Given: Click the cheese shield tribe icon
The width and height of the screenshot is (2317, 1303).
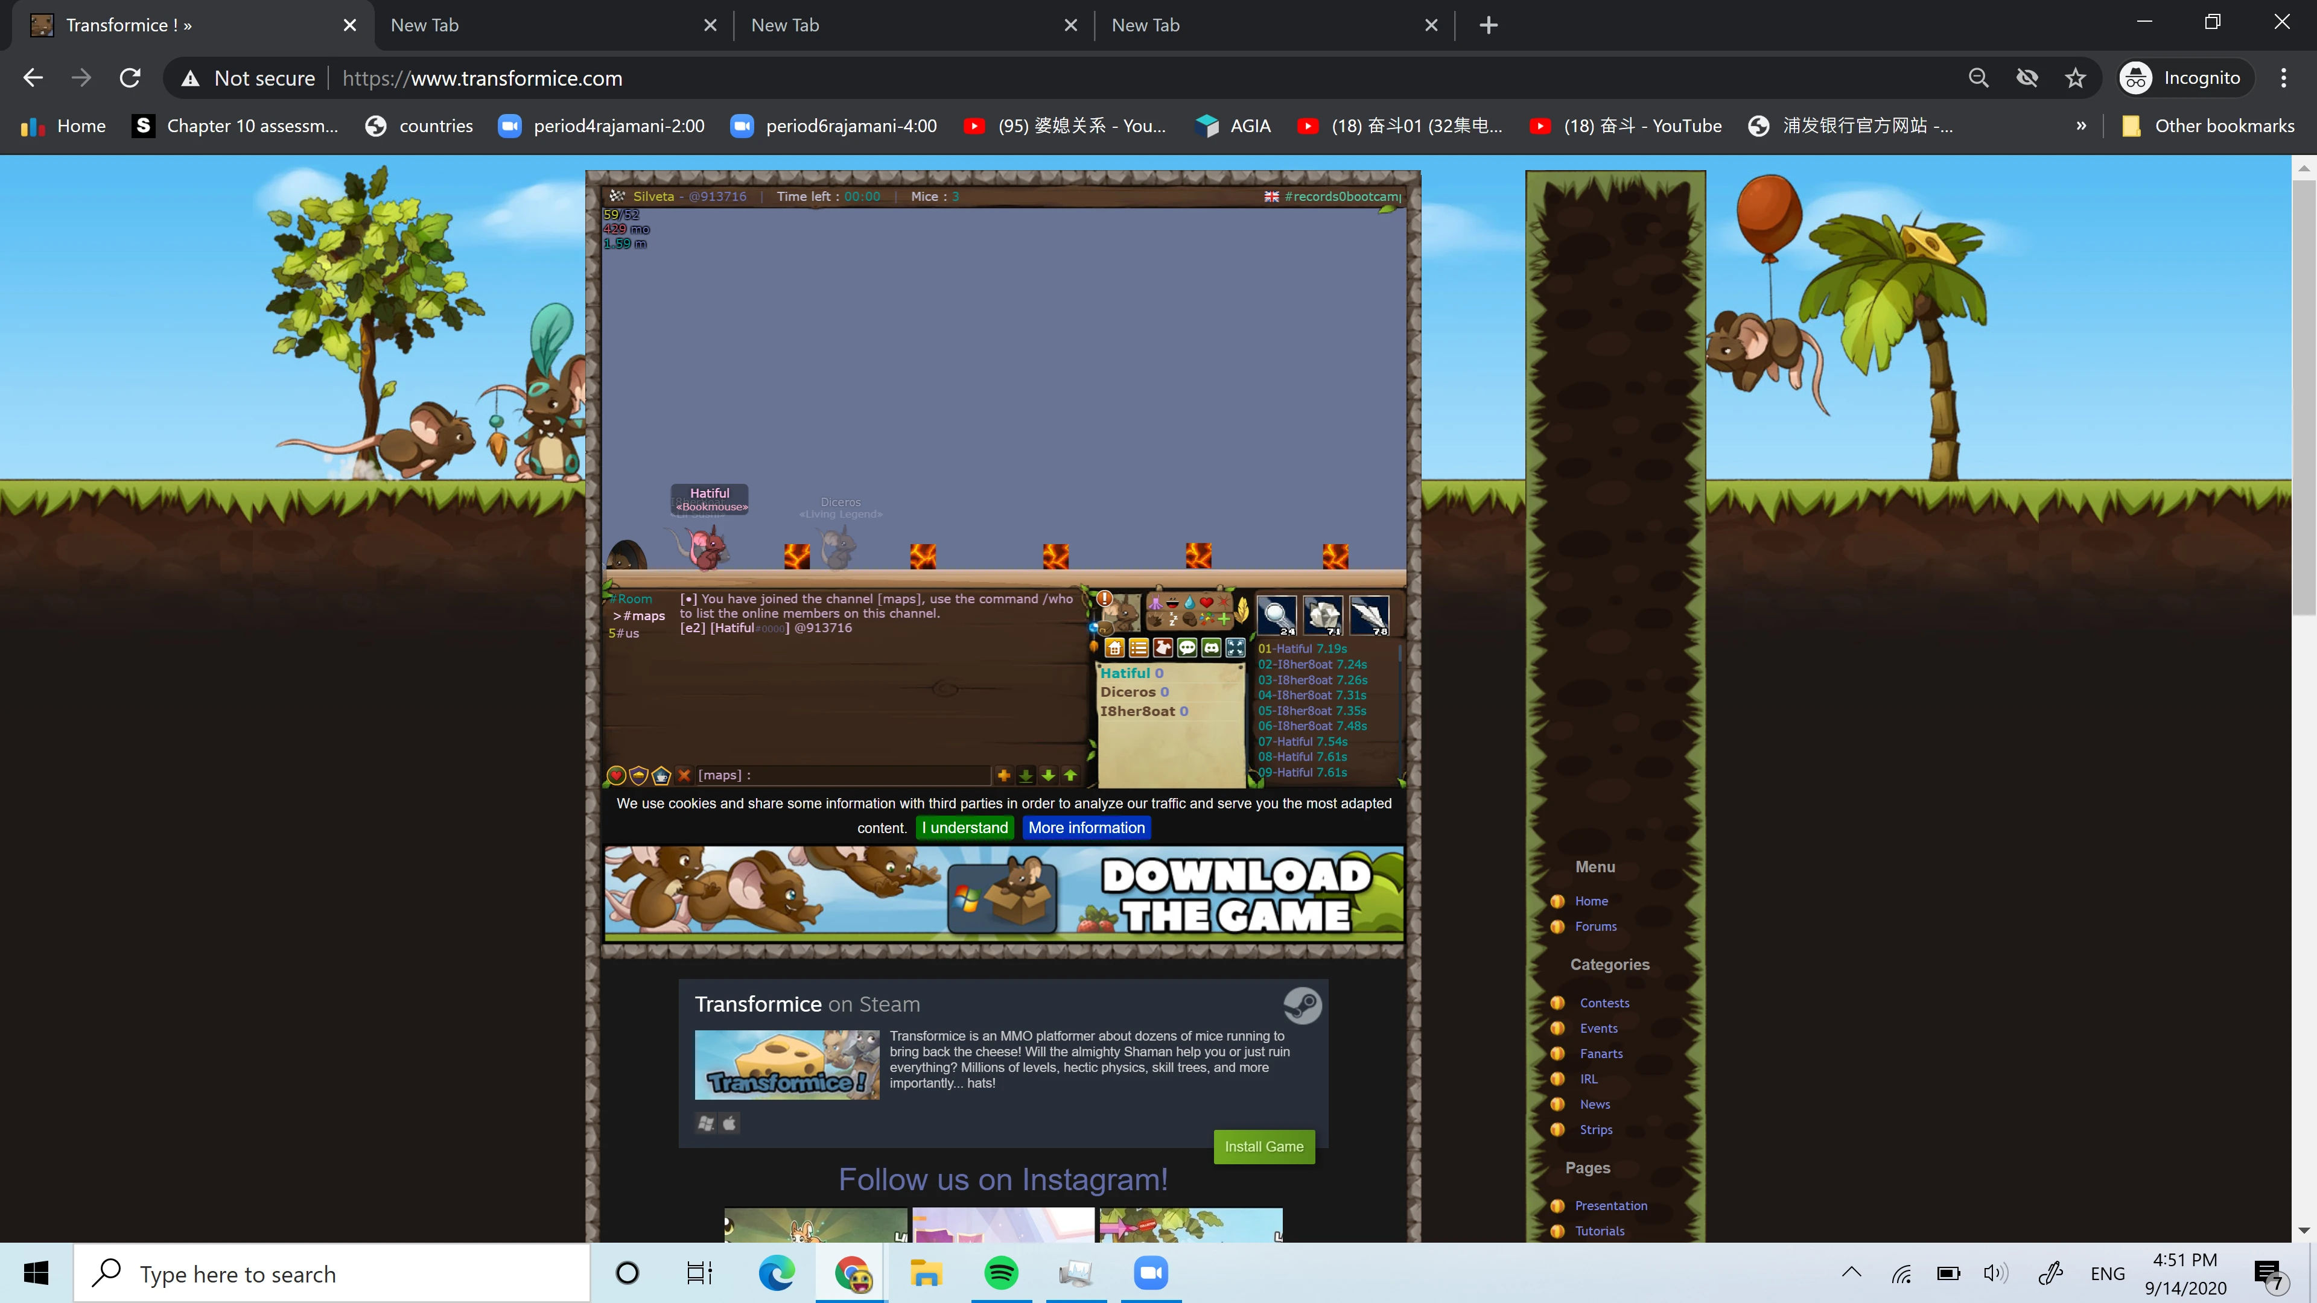Looking at the screenshot, I should tap(638, 775).
